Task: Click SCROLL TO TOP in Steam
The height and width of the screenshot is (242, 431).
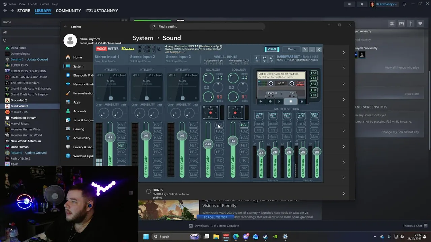Action: 215,217
